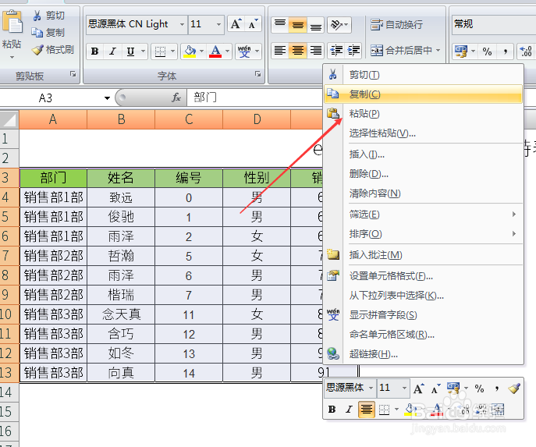Click accounting number format icon in ribbon
This screenshot has width=536, height=447.
[461, 51]
